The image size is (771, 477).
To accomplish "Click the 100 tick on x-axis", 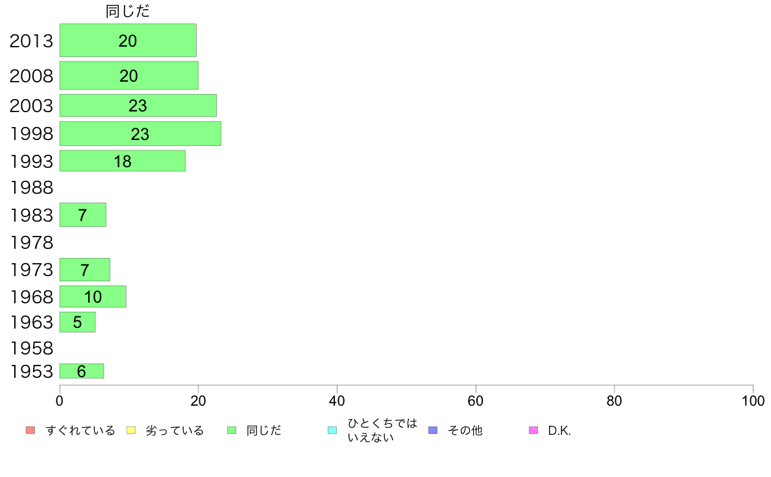I will click(x=753, y=401).
